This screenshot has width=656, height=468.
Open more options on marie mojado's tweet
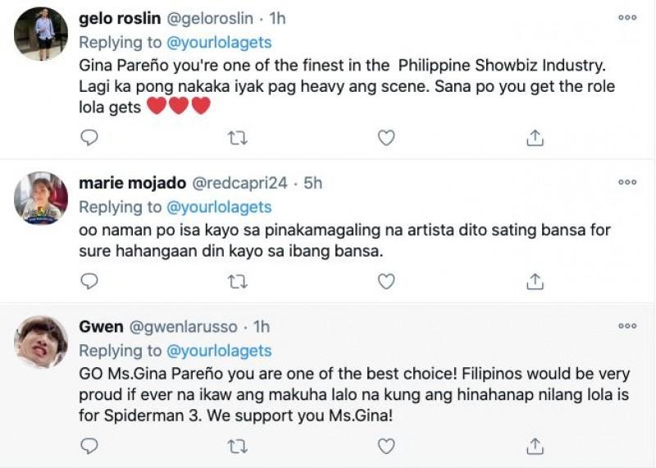coord(627,182)
